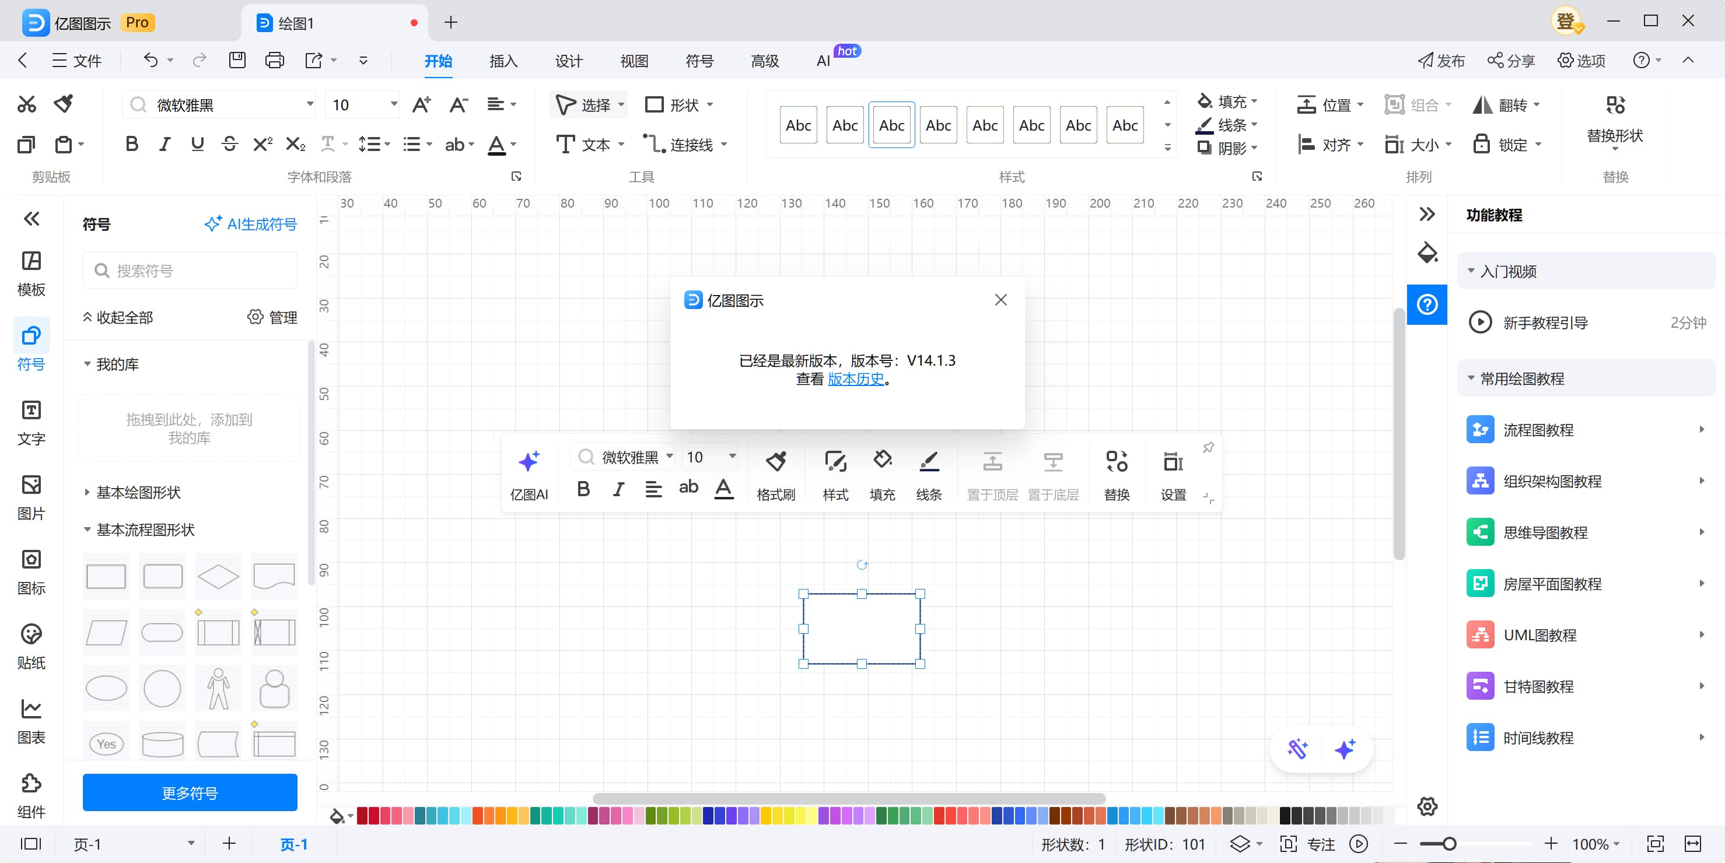Image resolution: width=1725 pixels, height=863 pixels.
Task: Toggle strikethrough in the font group
Action: 229,143
